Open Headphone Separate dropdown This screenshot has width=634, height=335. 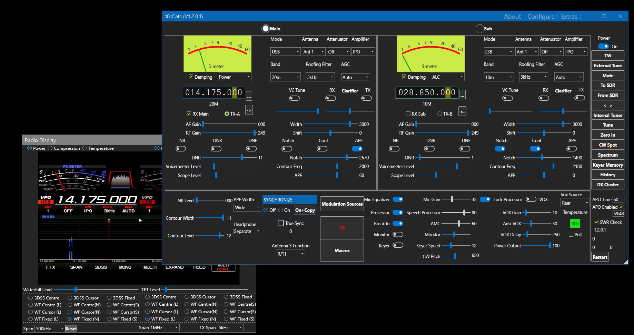tap(247, 231)
